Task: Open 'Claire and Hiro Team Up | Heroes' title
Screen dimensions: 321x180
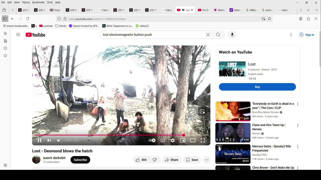Action: (x=269, y=127)
